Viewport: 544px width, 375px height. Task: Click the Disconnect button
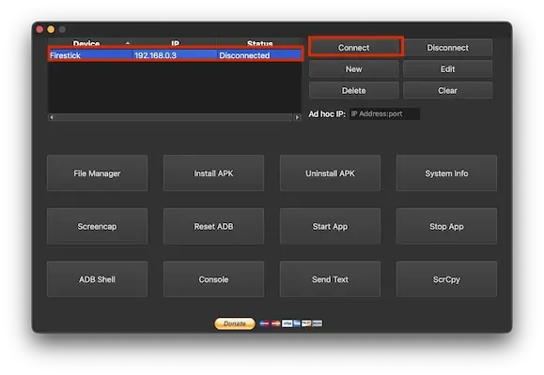point(447,48)
